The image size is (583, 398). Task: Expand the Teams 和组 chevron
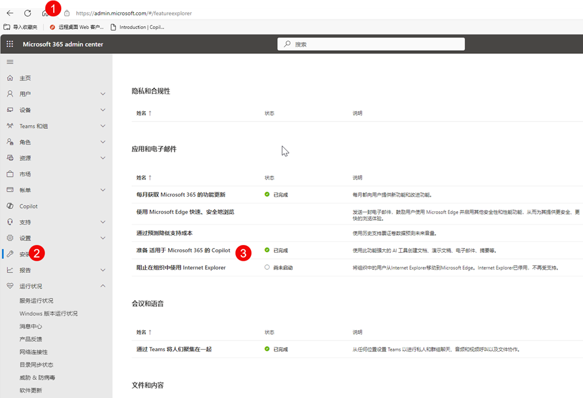click(x=103, y=126)
